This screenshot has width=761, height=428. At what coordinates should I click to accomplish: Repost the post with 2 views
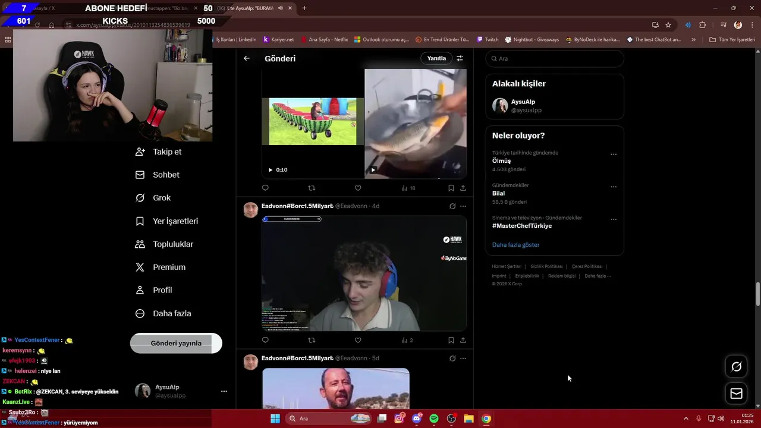(x=312, y=340)
